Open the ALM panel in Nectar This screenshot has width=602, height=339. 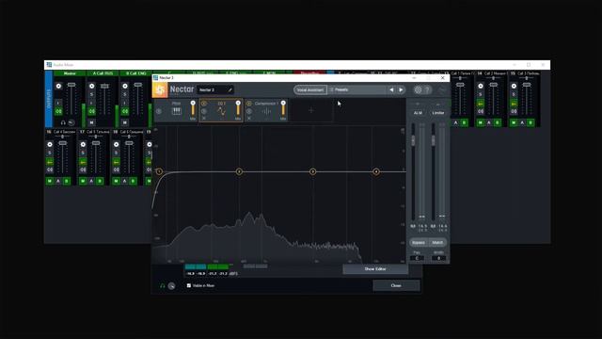418,113
